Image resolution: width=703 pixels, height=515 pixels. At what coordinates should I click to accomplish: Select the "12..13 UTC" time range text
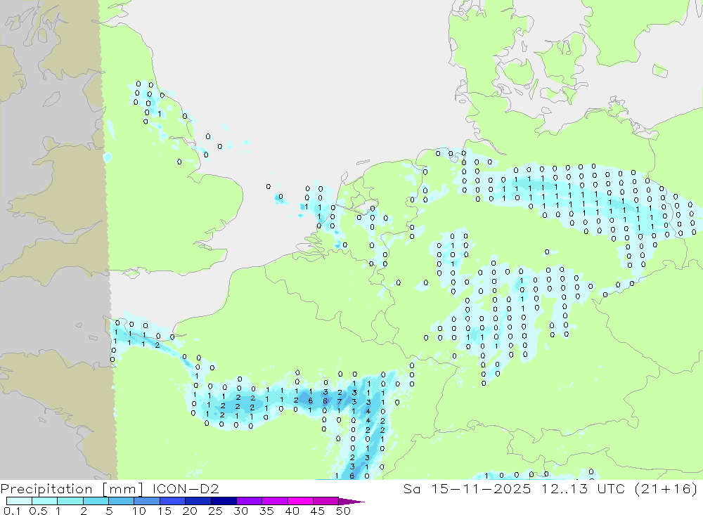[x=583, y=488]
